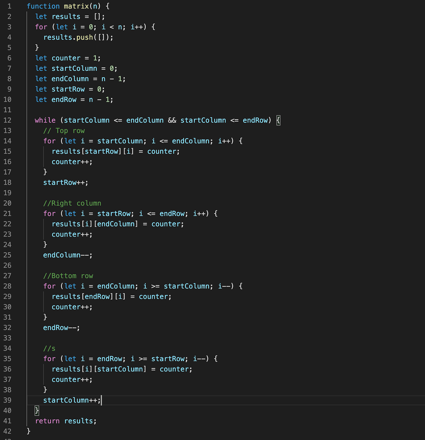Click the function name matrix on line 1
This screenshot has width=425, height=440.
tap(76, 6)
